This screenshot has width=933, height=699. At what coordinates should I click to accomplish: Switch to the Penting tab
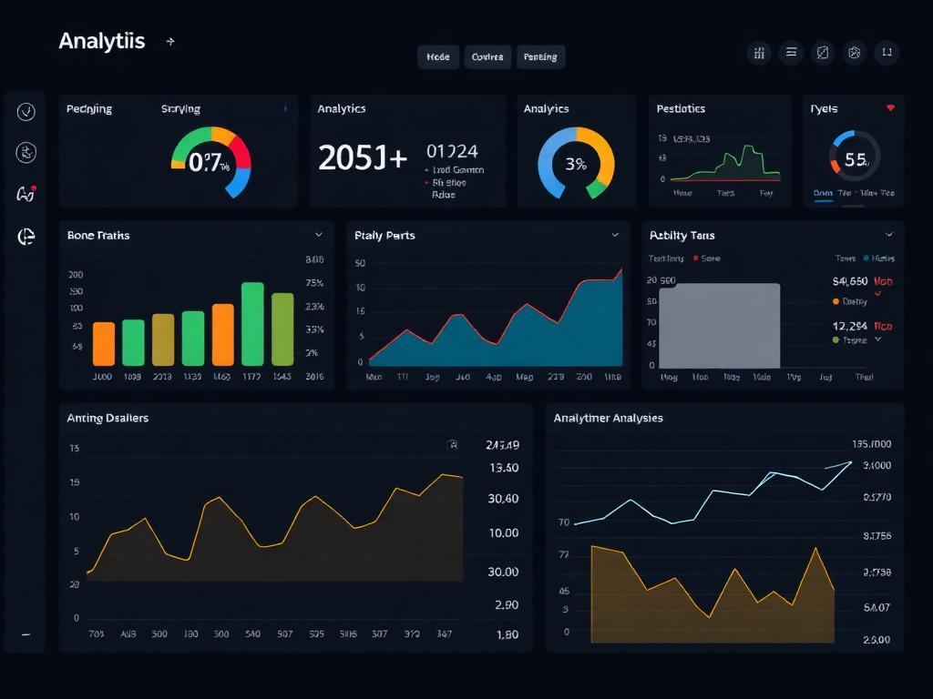coord(540,57)
